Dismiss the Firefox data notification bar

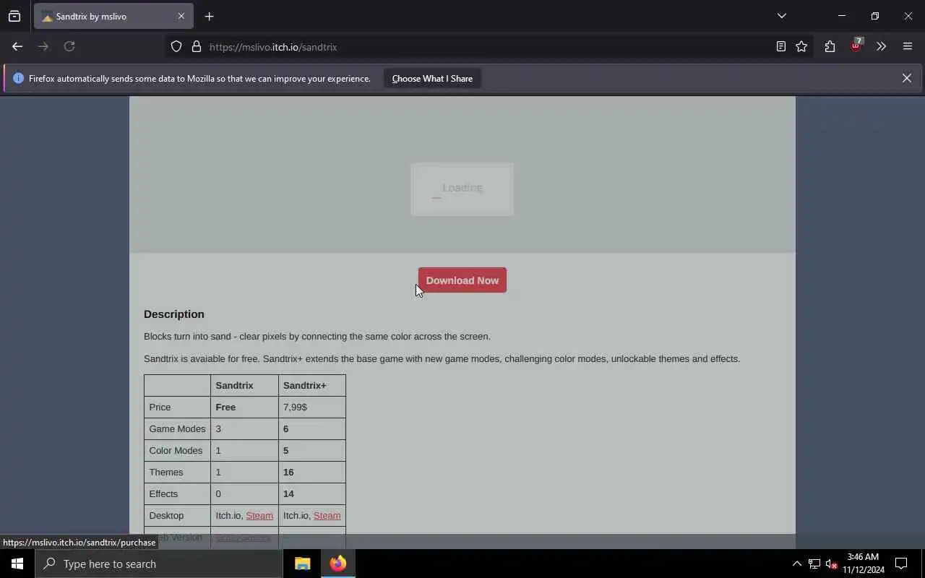[906, 78]
